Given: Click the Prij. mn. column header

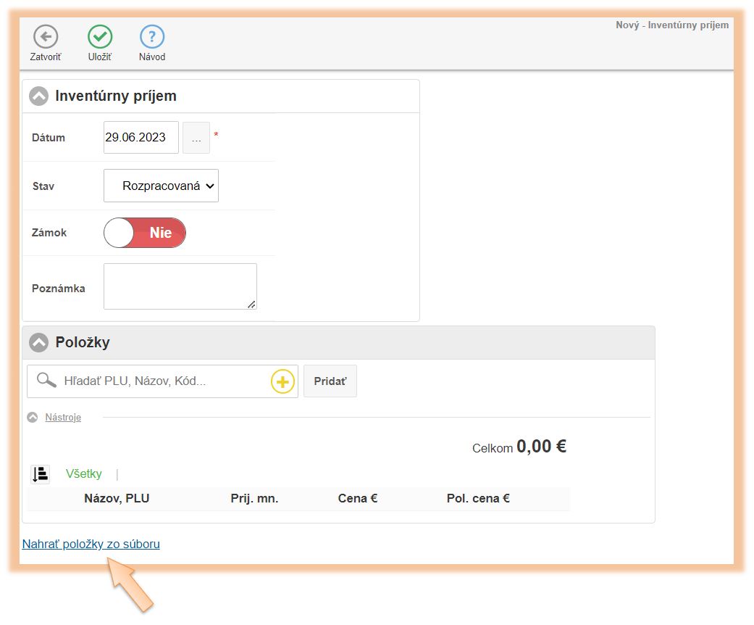Looking at the screenshot, I should click(254, 499).
